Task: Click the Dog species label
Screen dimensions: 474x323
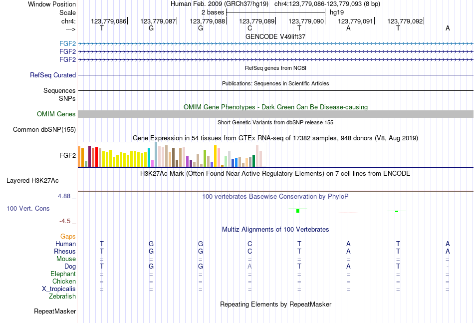Action: pos(70,266)
